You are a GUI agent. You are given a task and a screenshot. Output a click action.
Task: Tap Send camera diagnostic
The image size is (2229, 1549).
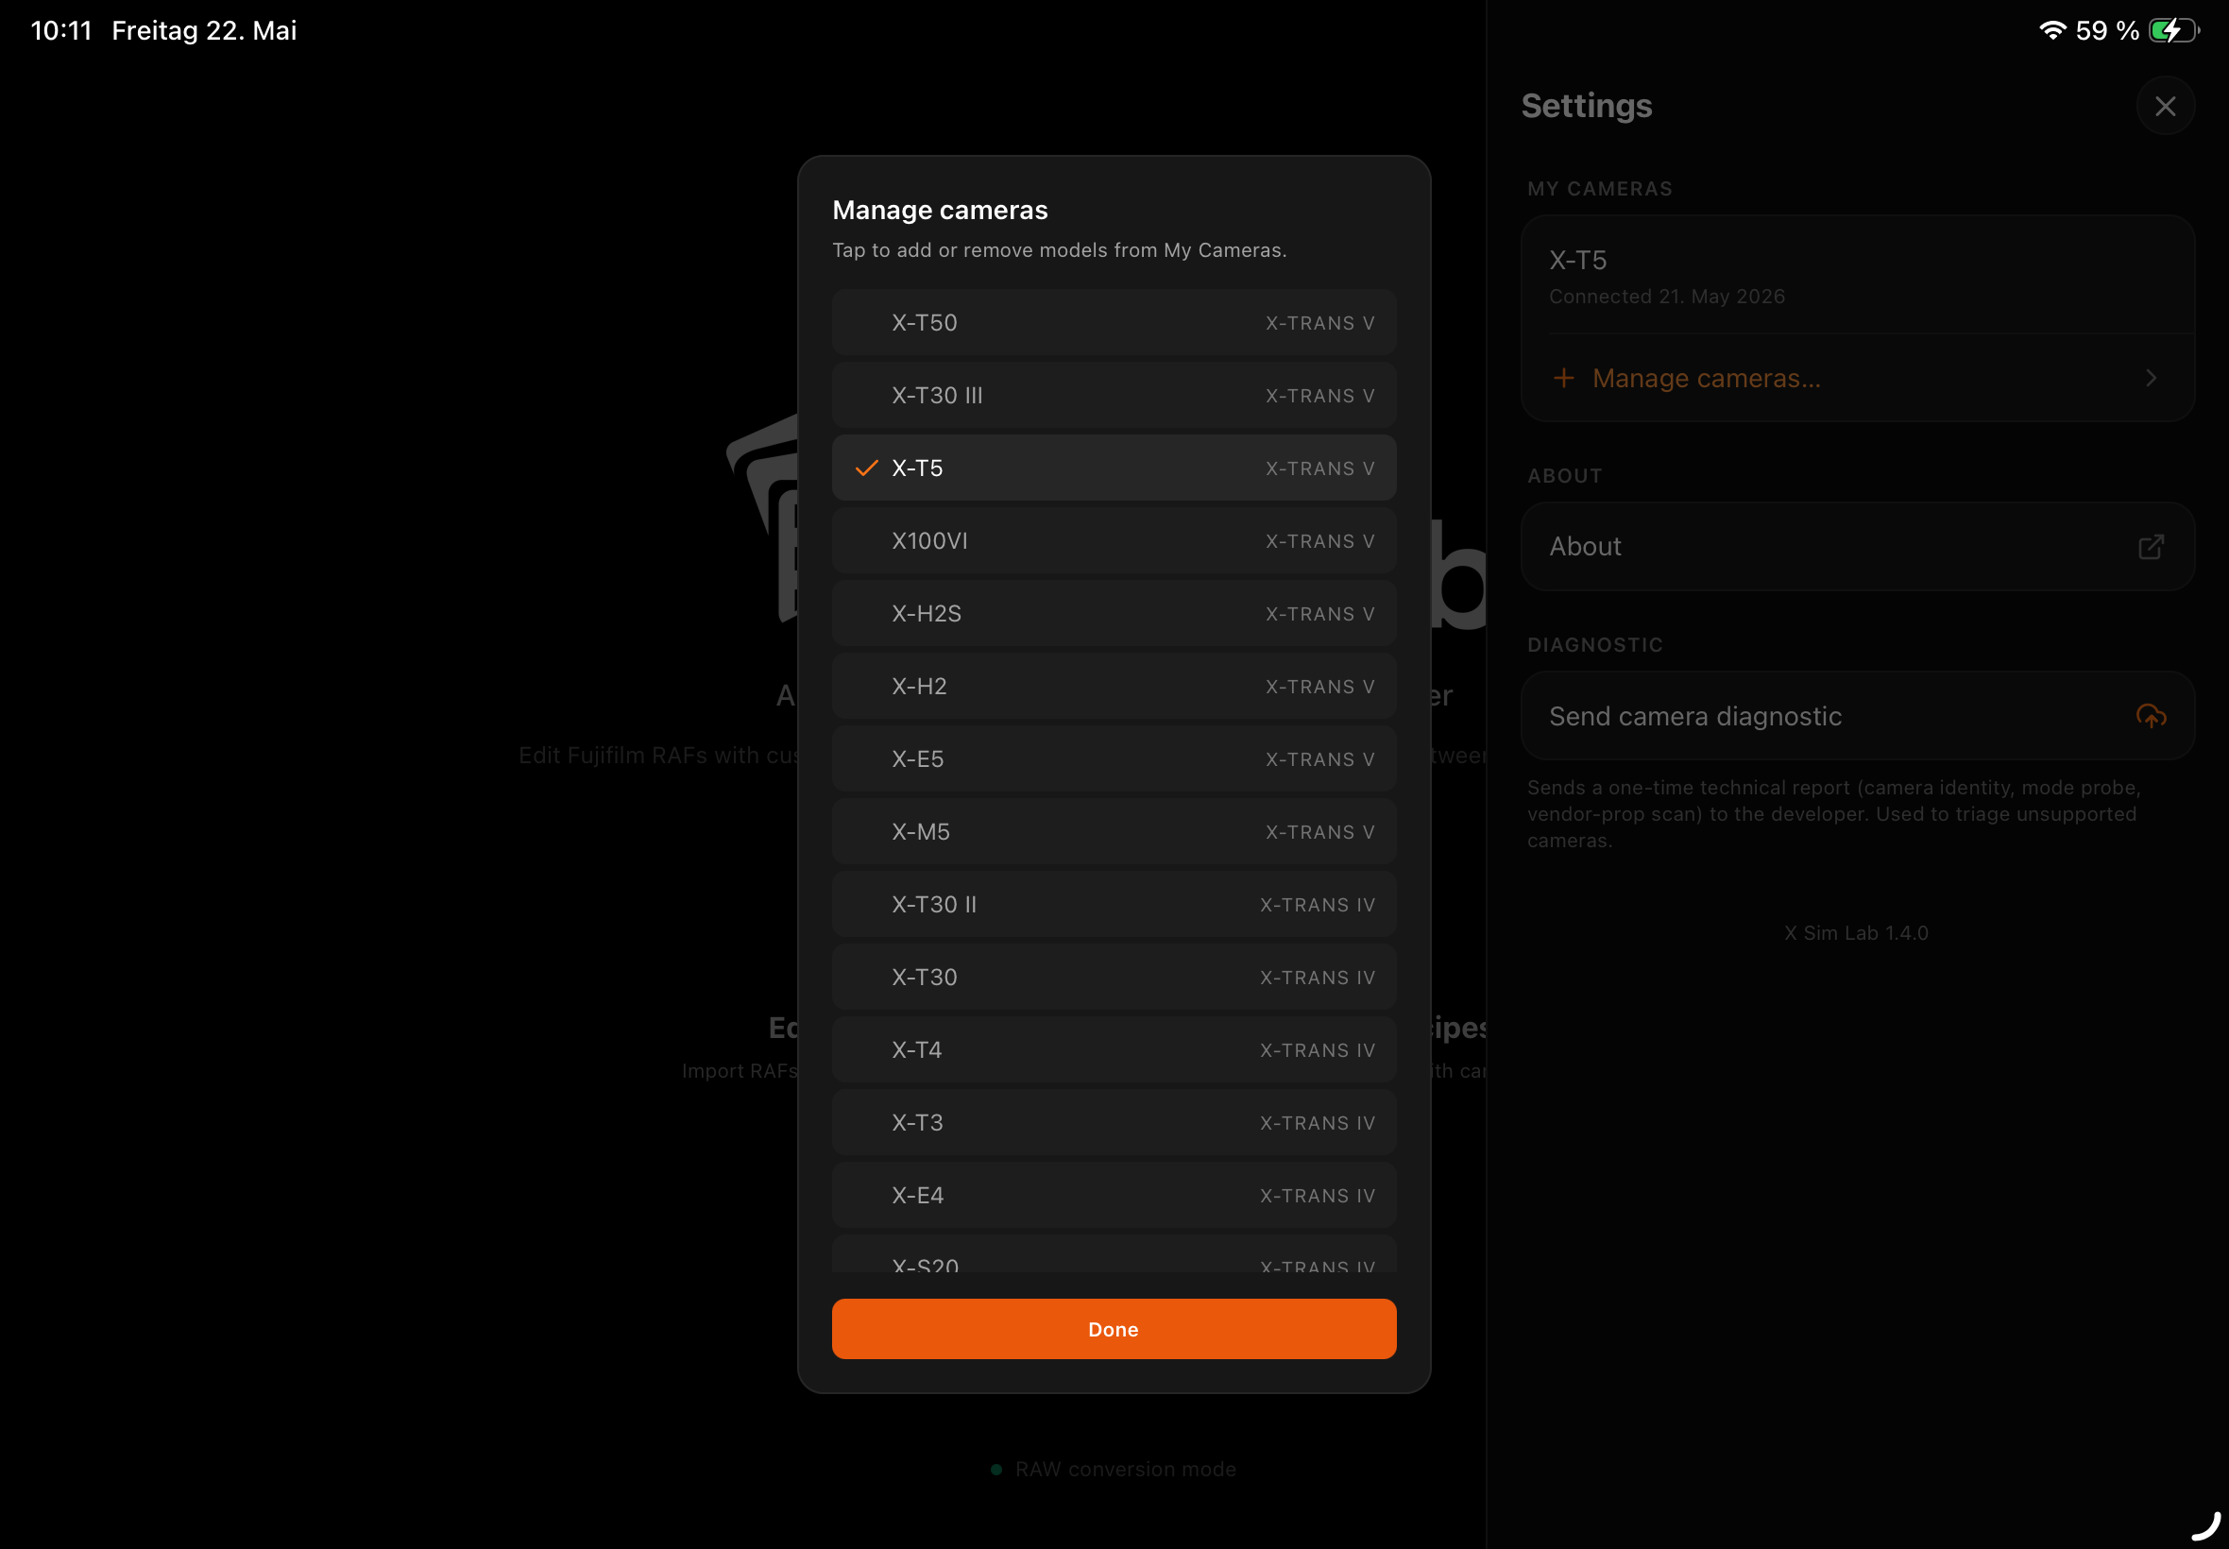[1857, 716]
